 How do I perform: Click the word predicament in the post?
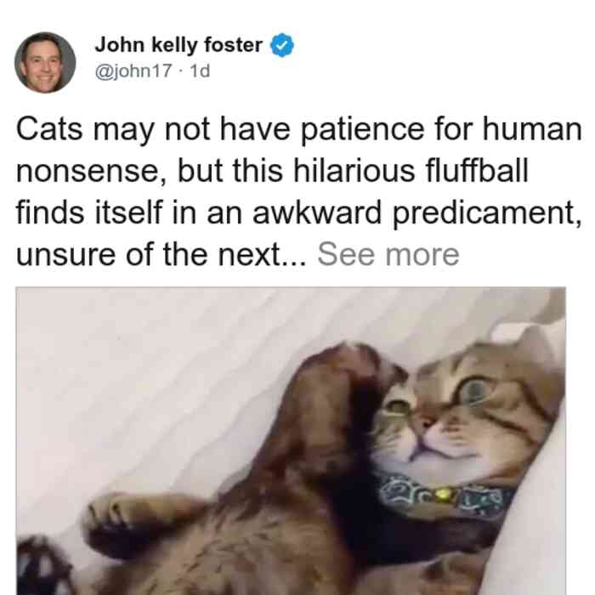487,214
